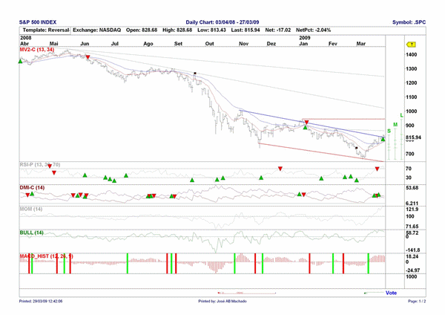445x315 pixels.
Task: Click the 1400 price axis label
Action: 412,54
